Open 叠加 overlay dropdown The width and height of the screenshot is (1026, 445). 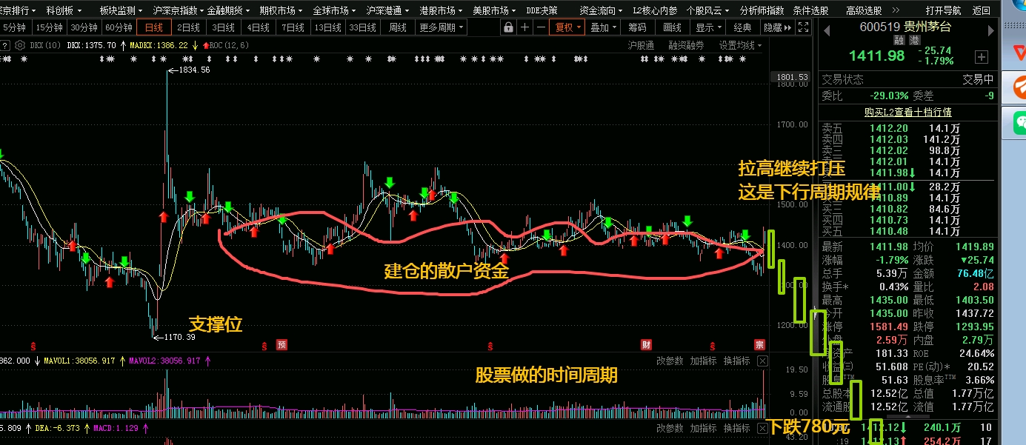[604, 27]
